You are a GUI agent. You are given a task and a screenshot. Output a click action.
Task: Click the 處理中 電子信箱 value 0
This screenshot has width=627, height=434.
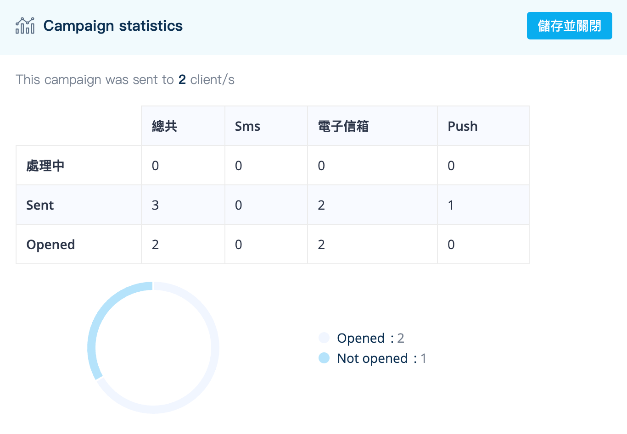point(321,166)
